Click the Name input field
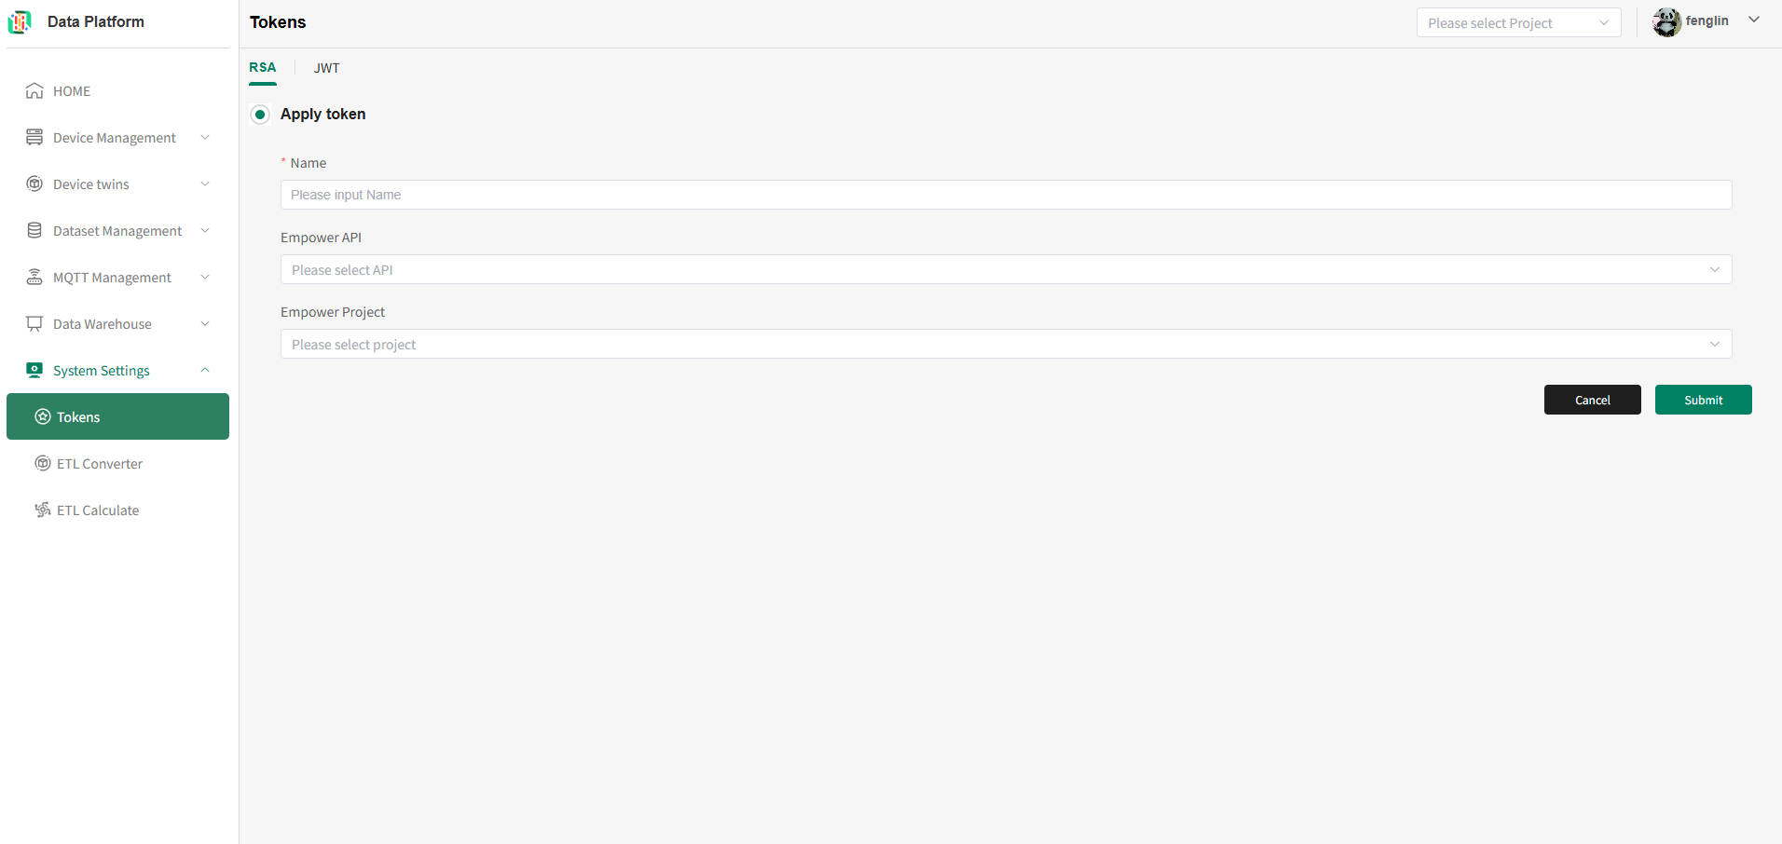Image resolution: width=1782 pixels, height=844 pixels. [1006, 195]
